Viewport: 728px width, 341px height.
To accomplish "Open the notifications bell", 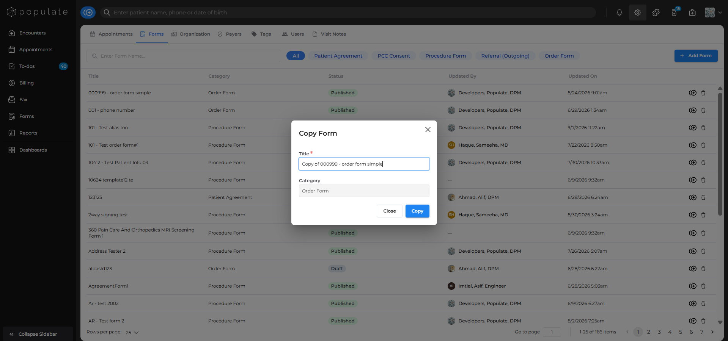I will [619, 13].
